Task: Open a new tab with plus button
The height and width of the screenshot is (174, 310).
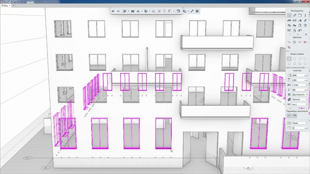Action: tap(13, 6)
